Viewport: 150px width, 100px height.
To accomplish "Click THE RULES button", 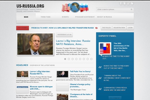I will pyautogui.click(x=106, y=28).
